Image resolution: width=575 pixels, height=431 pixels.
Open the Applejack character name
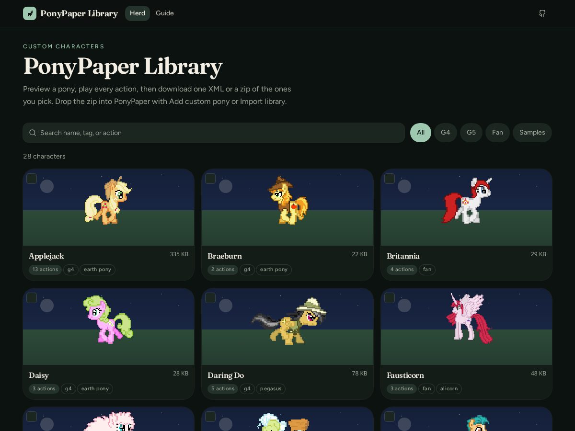click(46, 256)
